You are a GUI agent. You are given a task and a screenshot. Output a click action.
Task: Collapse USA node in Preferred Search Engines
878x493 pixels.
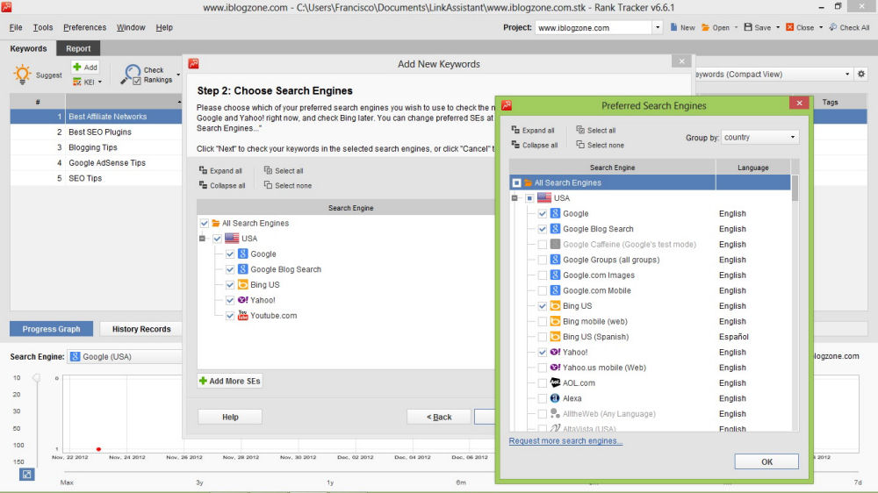515,197
